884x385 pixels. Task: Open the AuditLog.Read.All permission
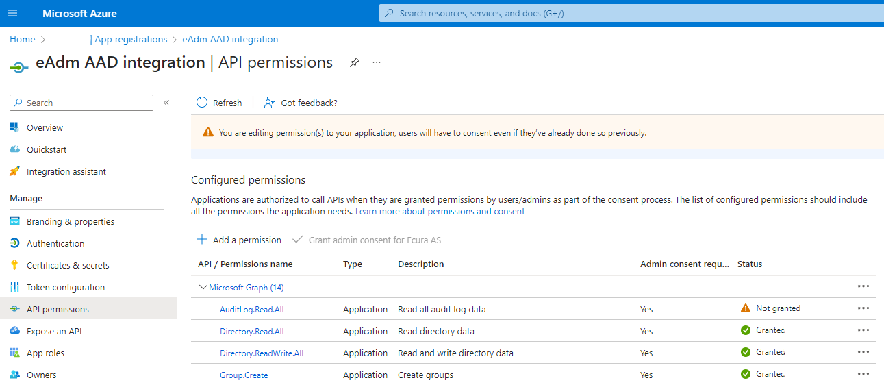pos(251,309)
